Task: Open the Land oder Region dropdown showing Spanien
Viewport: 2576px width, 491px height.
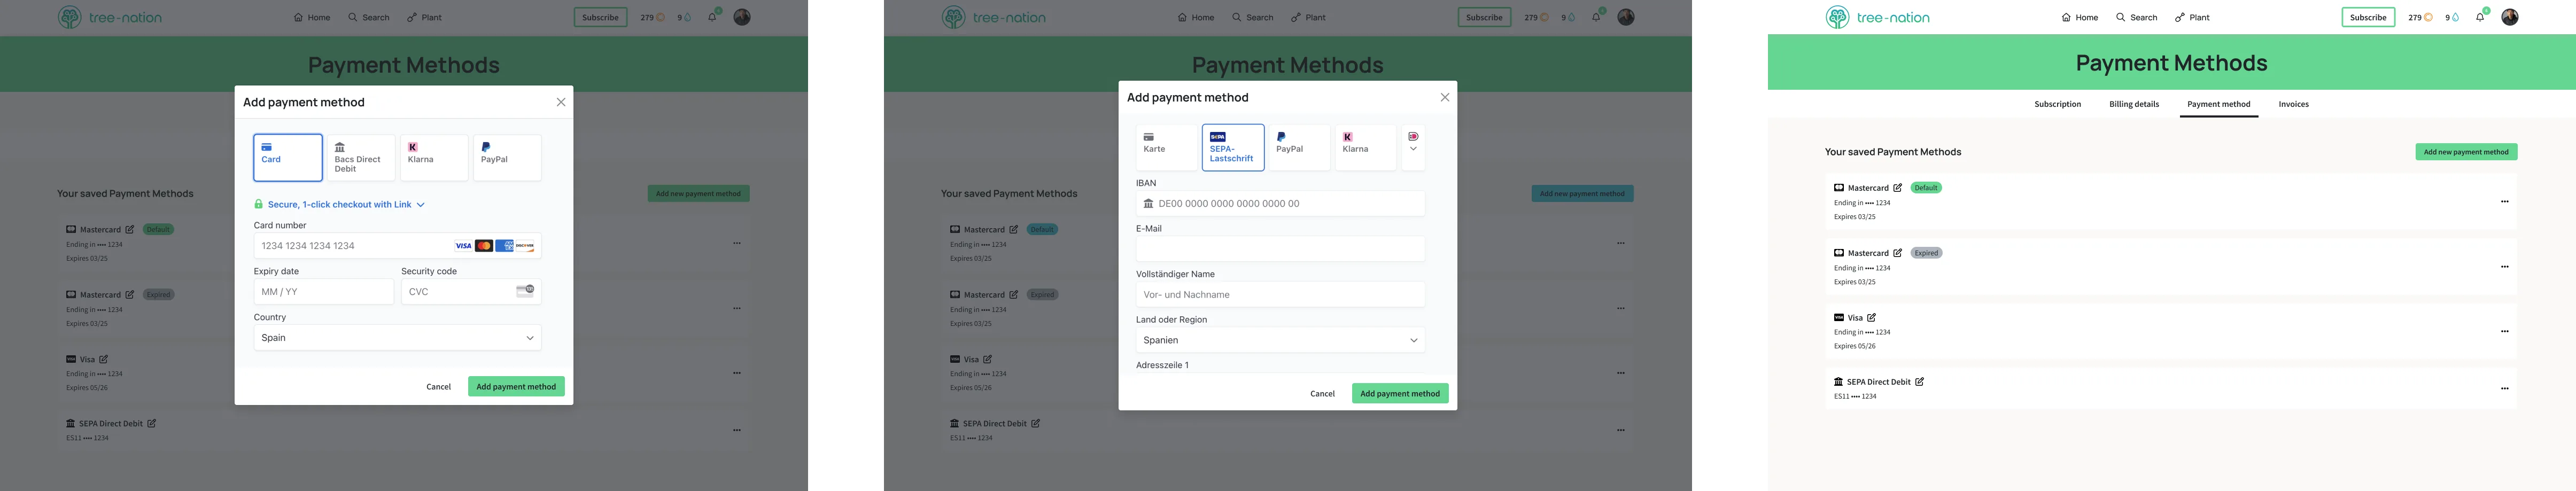Action: coord(1280,340)
